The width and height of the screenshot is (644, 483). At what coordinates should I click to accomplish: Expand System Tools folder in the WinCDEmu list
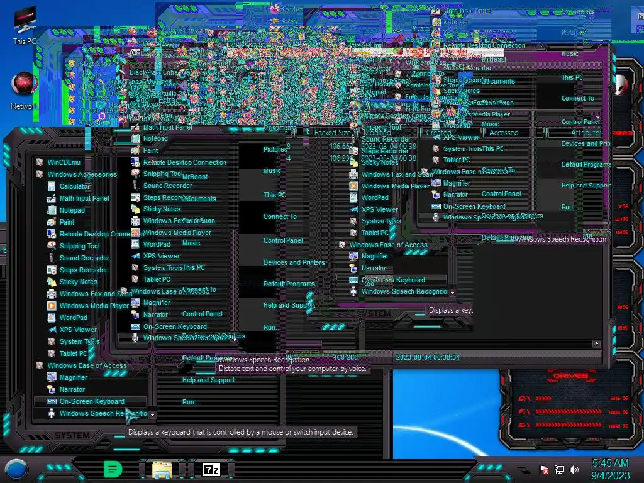tap(74, 341)
